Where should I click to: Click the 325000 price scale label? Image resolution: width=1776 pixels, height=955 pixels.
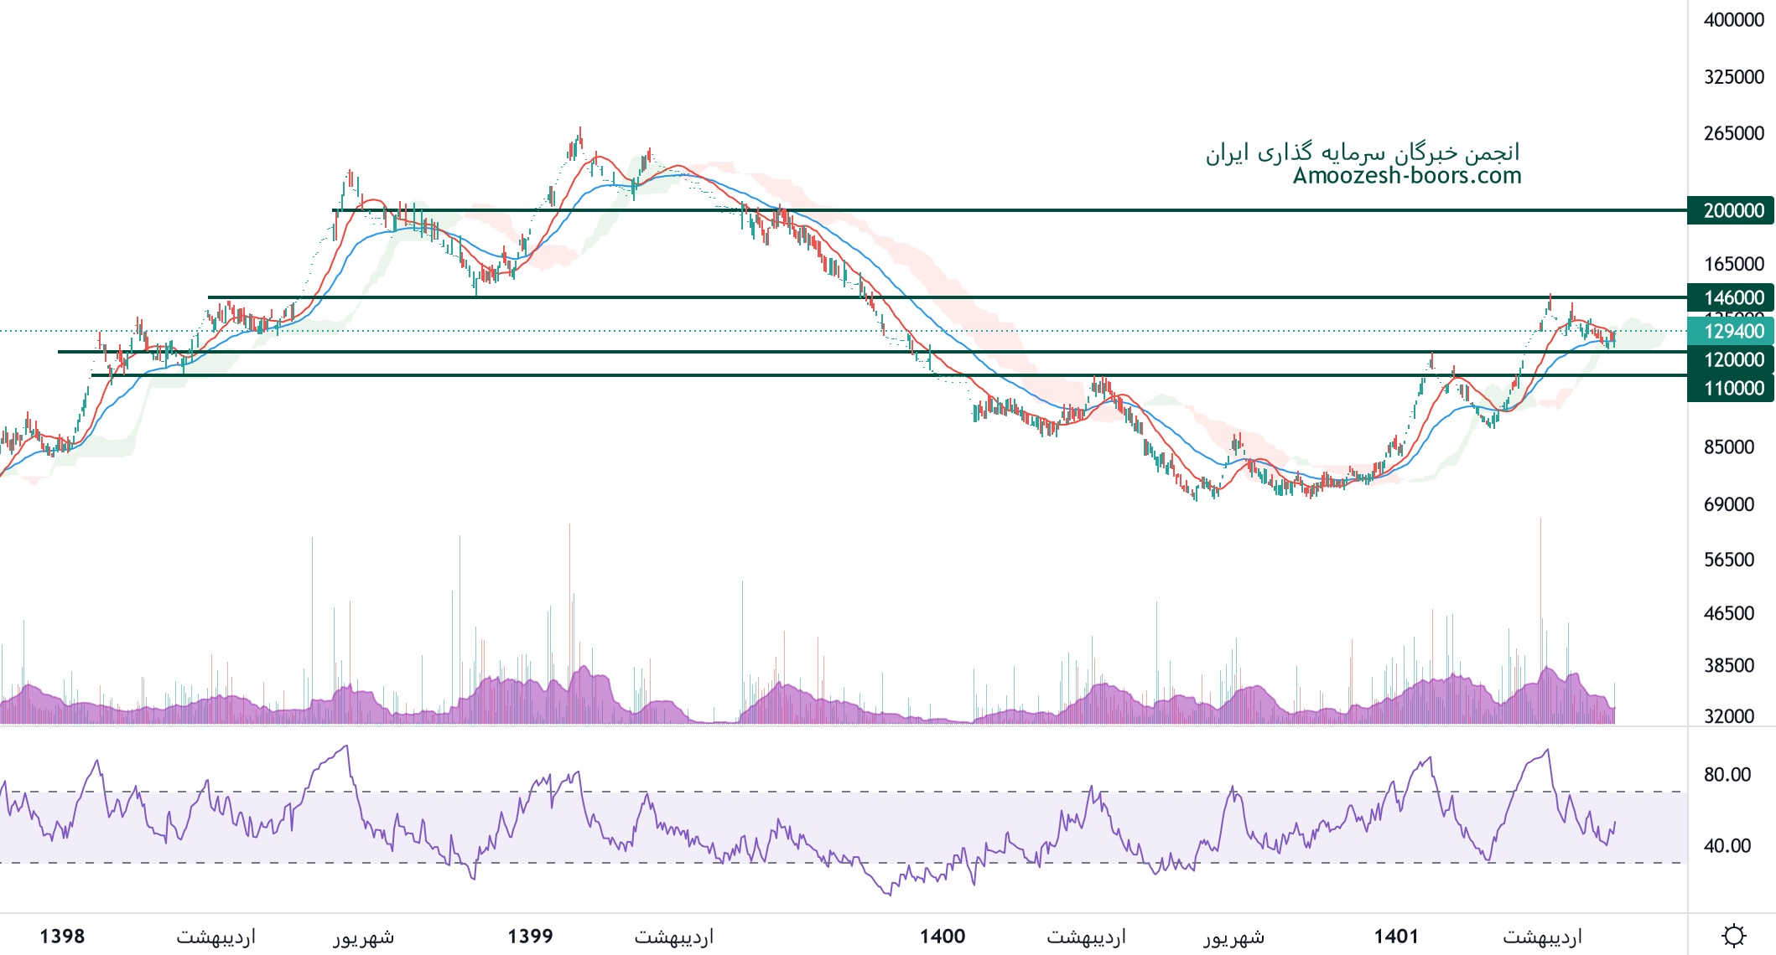(x=1733, y=77)
